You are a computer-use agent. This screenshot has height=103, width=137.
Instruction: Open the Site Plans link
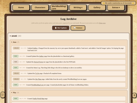[38, 79]
